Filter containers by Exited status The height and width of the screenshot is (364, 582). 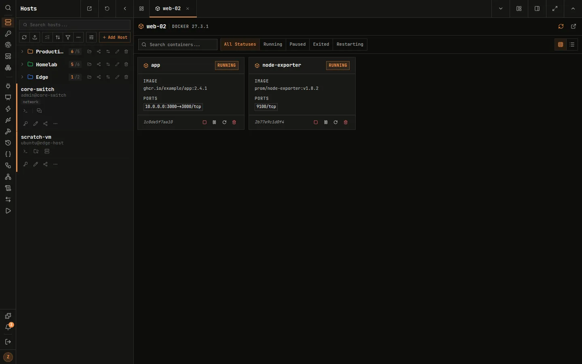[321, 44]
